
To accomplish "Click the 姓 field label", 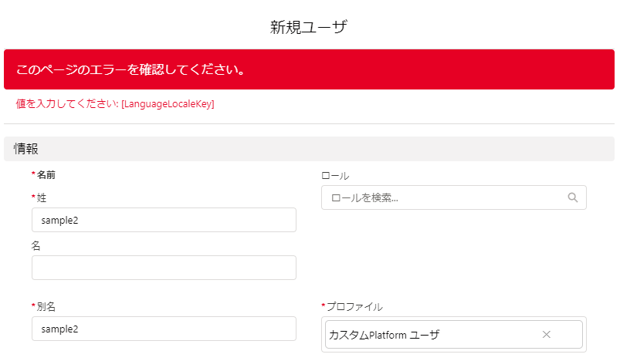I will (42, 198).
